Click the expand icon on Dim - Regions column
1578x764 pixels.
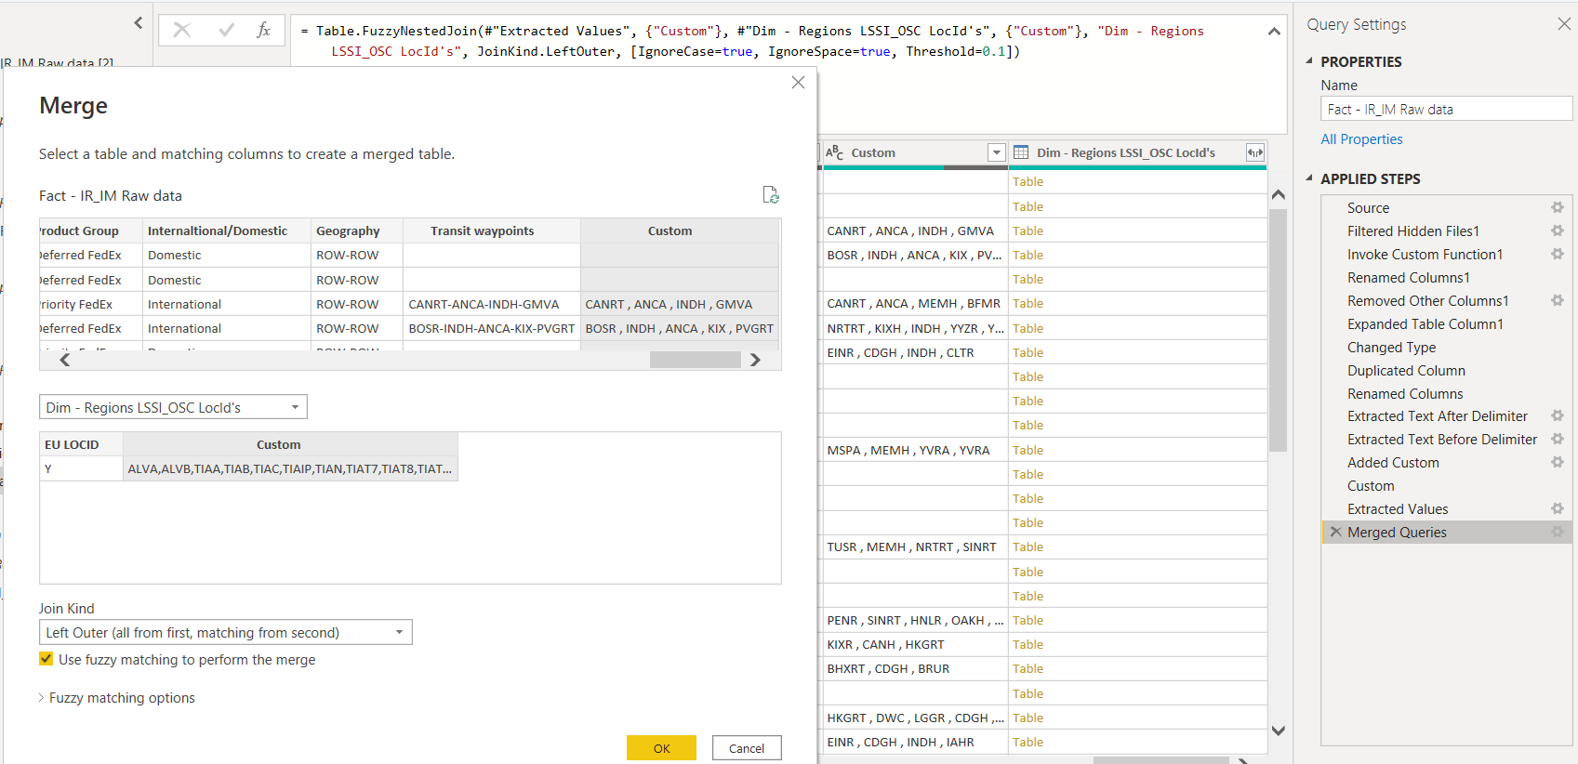pos(1255,152)
